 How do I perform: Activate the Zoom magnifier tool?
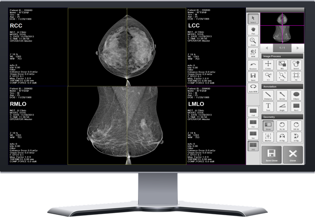click(253, 42)
